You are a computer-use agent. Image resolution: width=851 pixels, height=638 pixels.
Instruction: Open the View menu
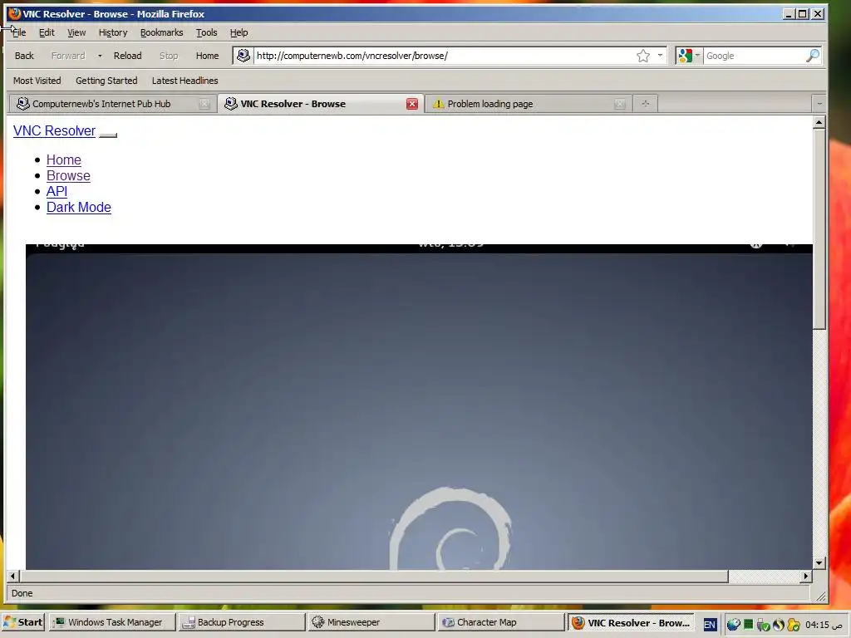76,32
